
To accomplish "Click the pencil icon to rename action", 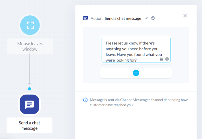I will point(147,18).
